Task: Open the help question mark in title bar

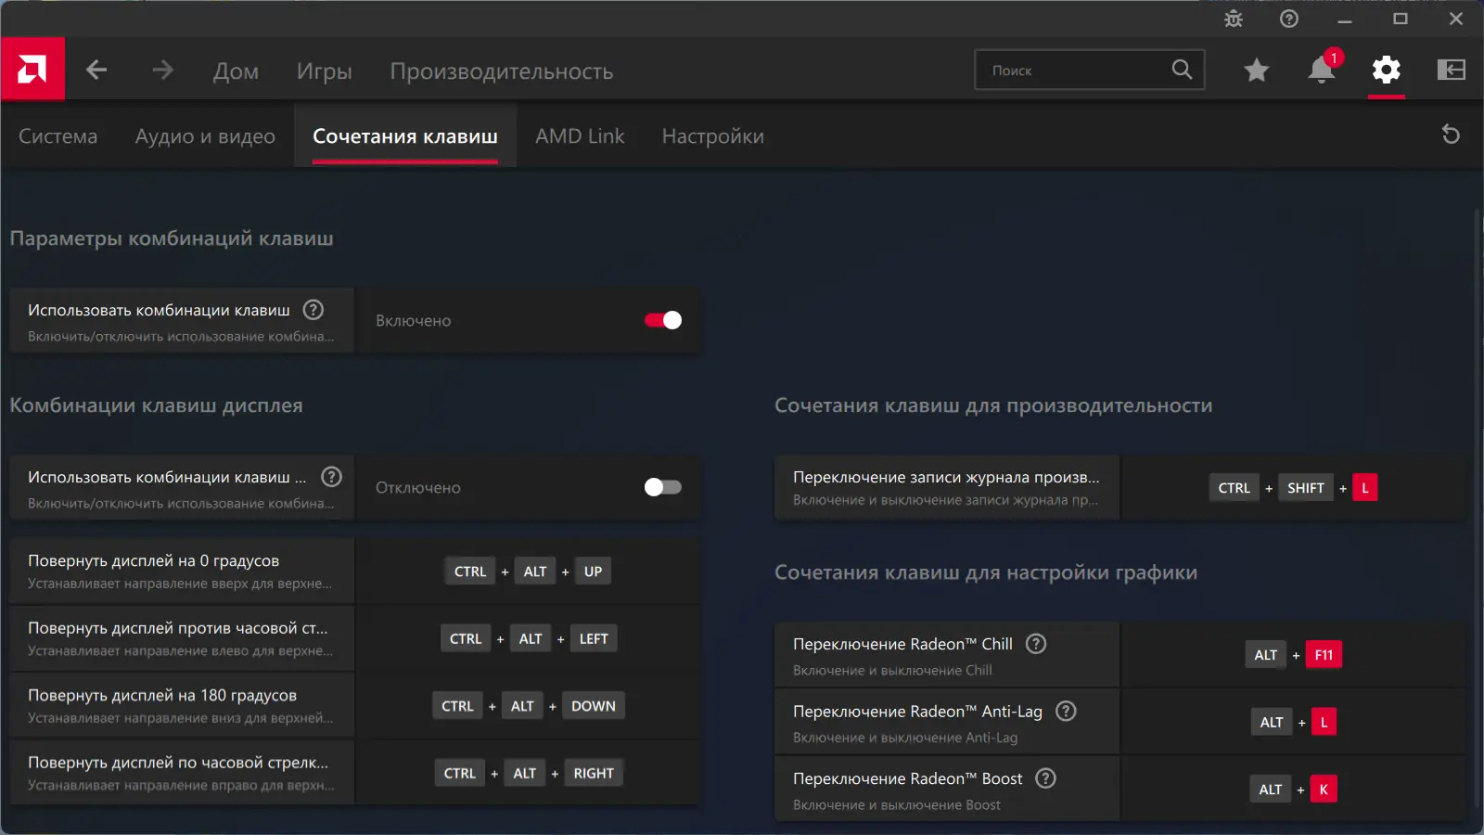Action: pyautogui.click(x=1288, y=19)
